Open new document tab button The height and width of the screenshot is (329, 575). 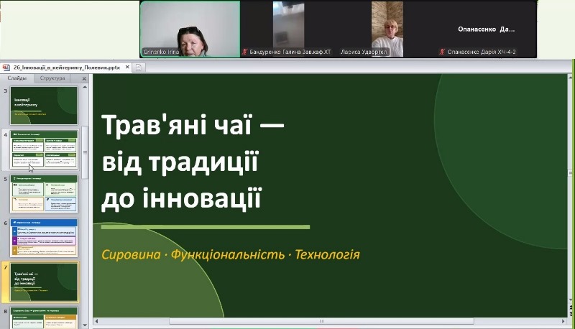coord(139,68)
